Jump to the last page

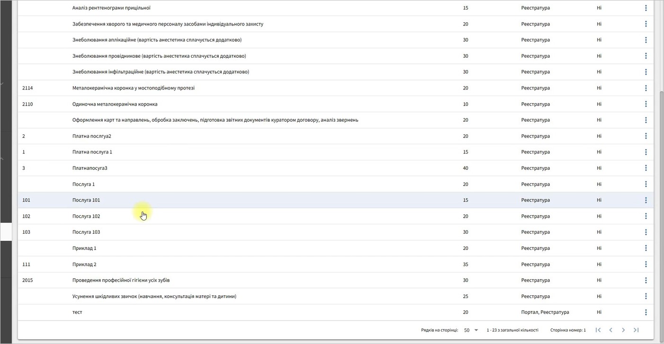tap(636, 330)
